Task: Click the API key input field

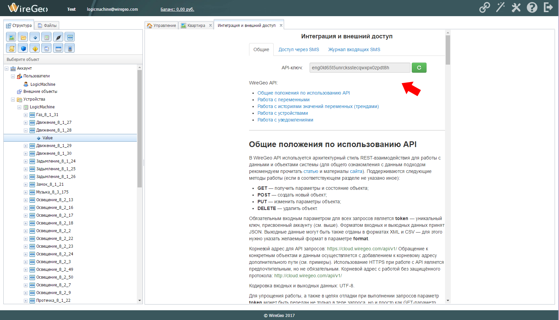Action: 360,68
